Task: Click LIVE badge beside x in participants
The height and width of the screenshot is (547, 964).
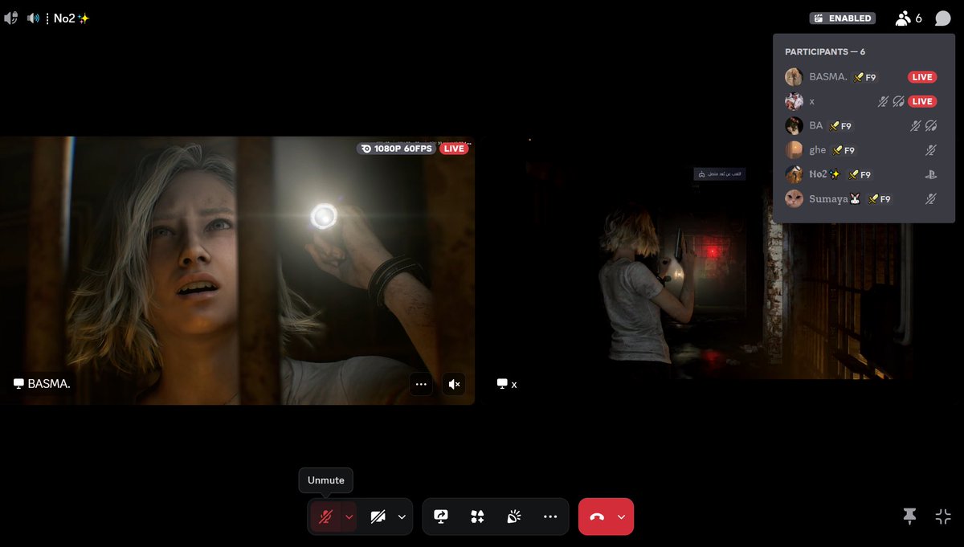Action: pos(922,101)
